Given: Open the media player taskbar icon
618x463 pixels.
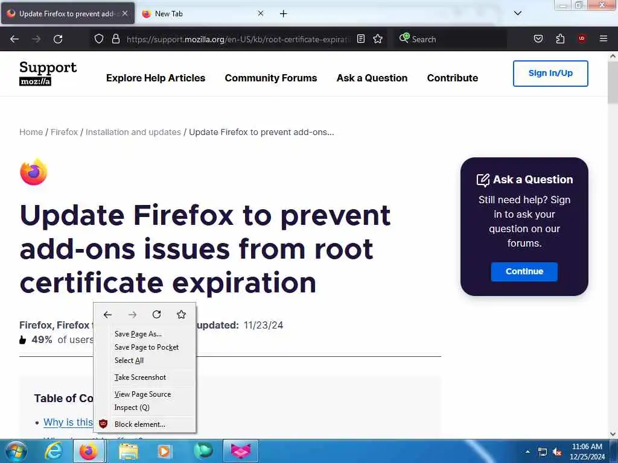Looking at the screenshot, I should [164, 451].
